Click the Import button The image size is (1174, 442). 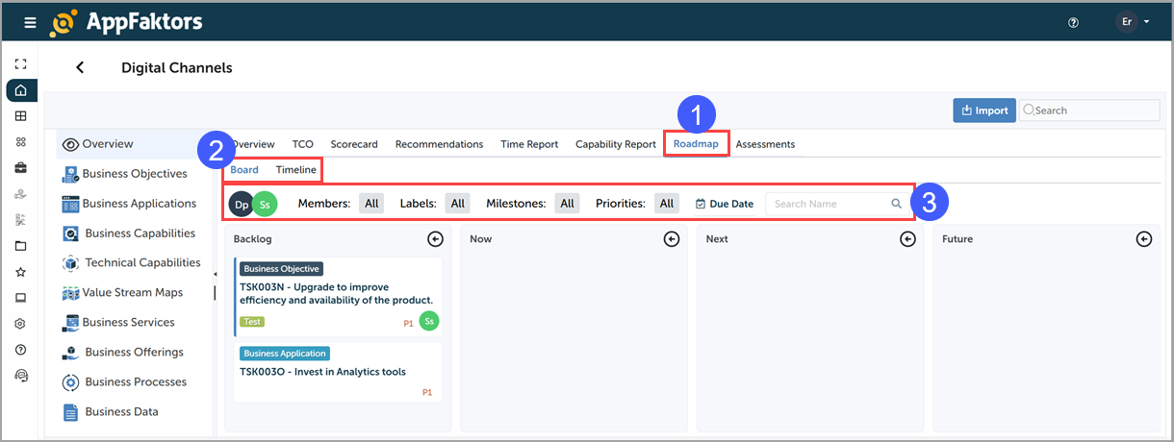point(983,110)
